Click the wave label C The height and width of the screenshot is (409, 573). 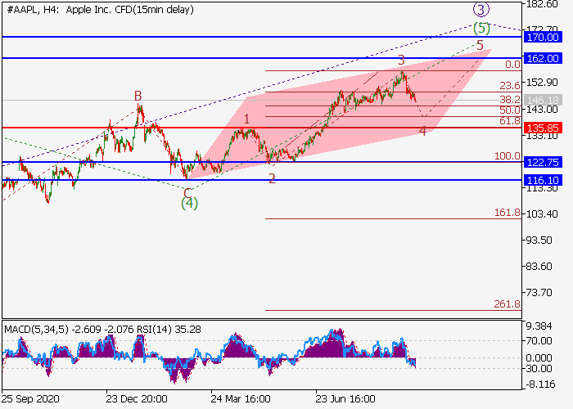pos(187,193)
